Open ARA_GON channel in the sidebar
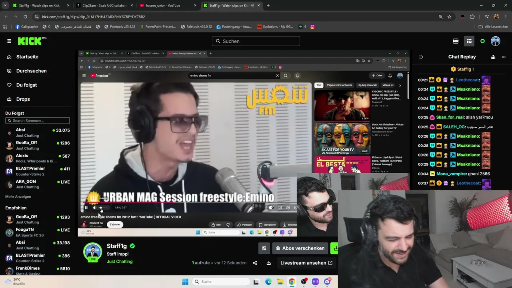 point(38,184)
